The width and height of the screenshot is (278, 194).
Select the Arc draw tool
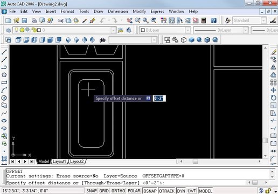(4, 90)
